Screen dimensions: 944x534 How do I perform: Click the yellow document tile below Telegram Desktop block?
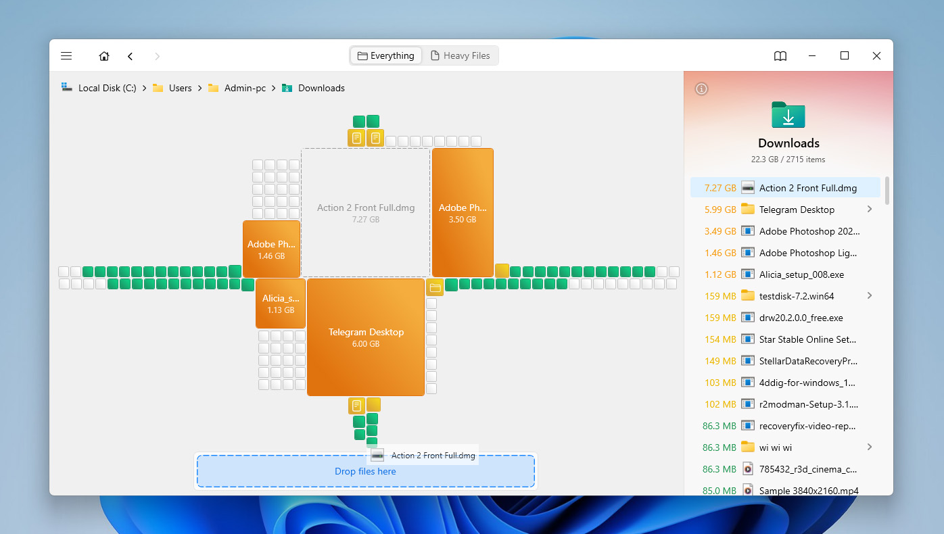pos(356,406)
